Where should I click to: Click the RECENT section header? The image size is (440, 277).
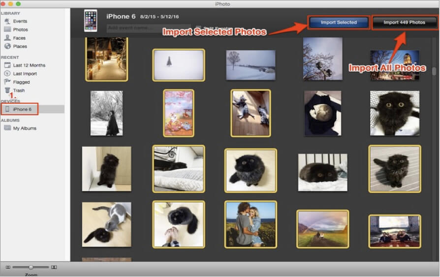(10, 57)
